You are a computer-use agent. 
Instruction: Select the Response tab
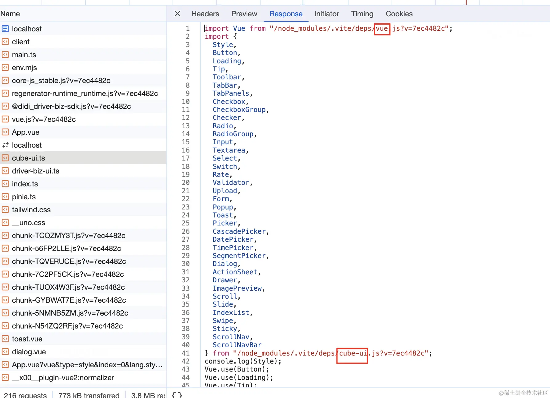(x=286, y=14)
